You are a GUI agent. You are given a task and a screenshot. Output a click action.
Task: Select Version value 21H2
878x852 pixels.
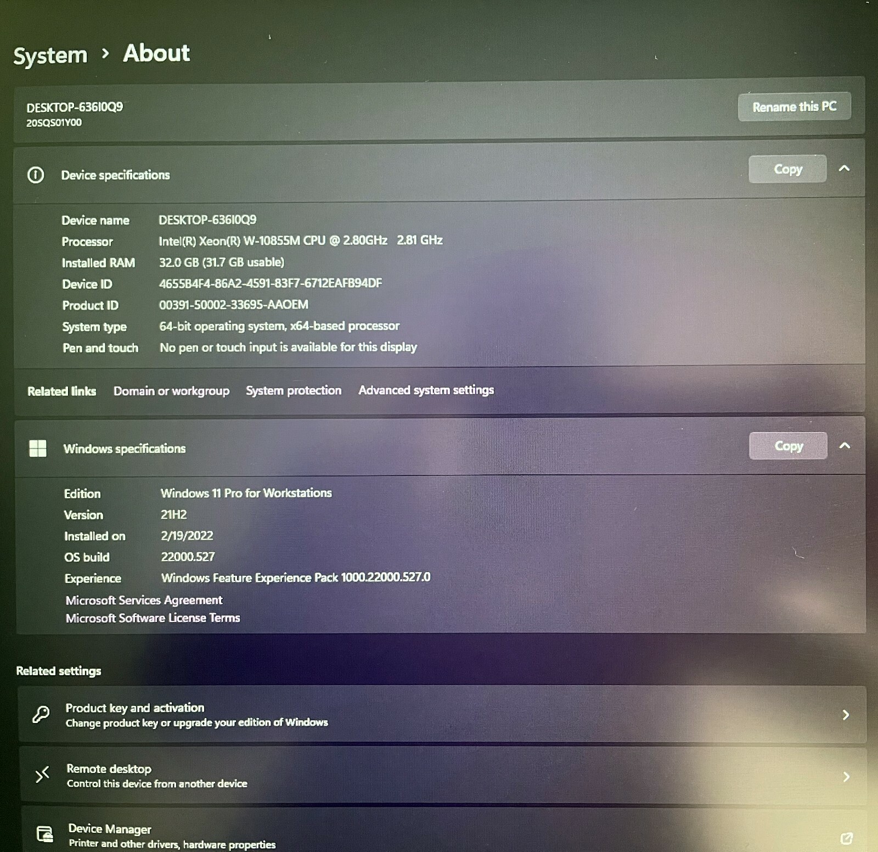(x=173, y=514)
